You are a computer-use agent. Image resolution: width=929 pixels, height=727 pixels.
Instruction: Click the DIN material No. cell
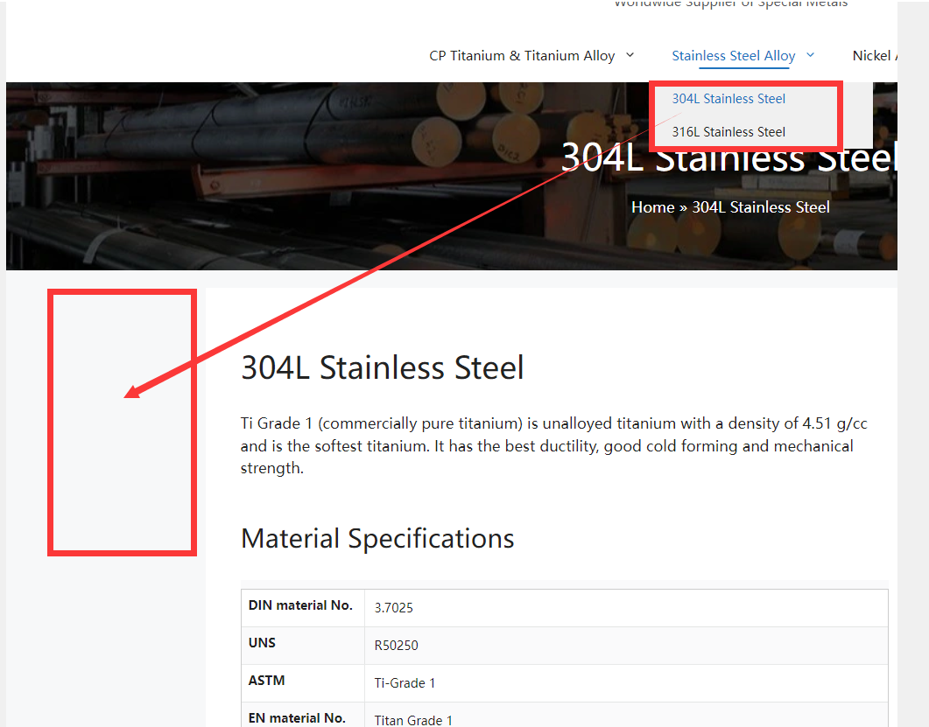click(303, 607)
